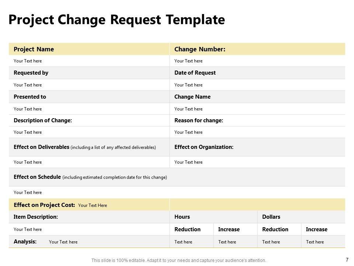Click the placeholder under 'Reason for change:'
354x266 pixels.
[x=188, y=132]
